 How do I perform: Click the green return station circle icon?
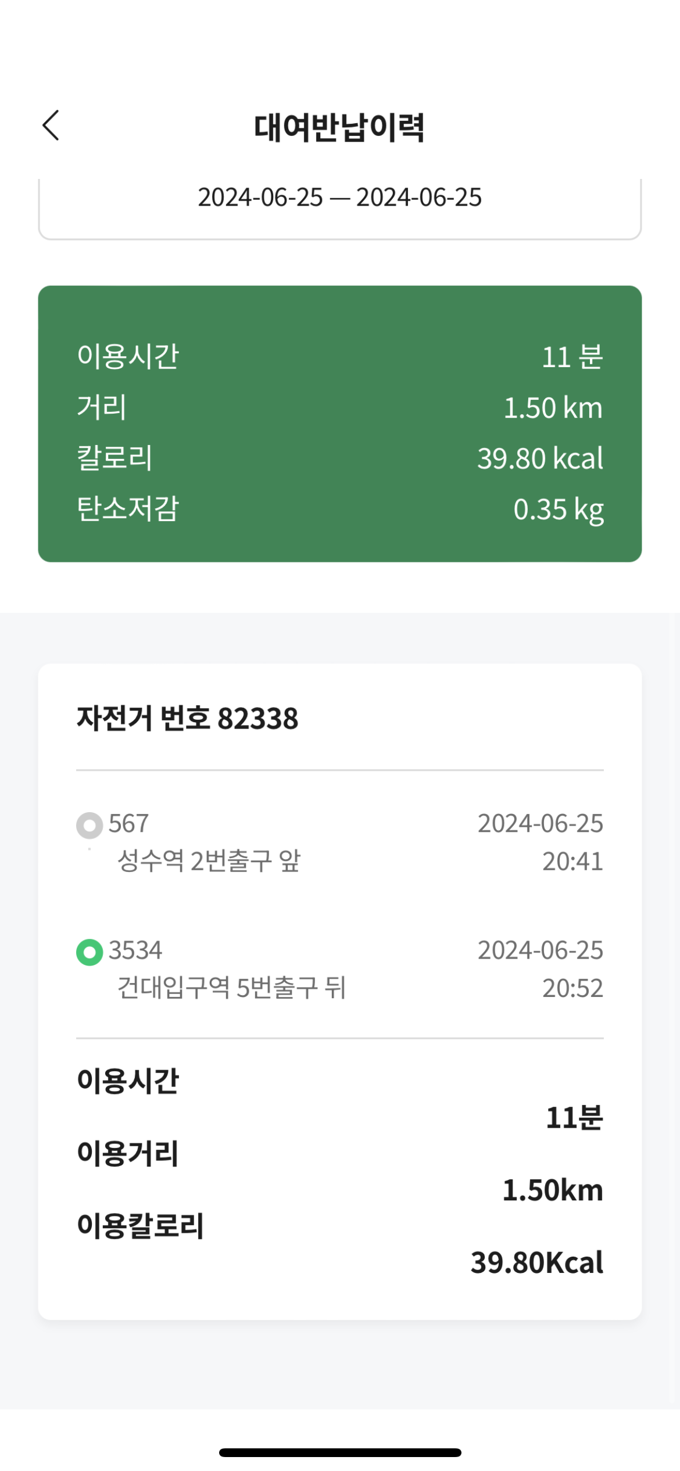pyautogui.click(x=90, y=952)
